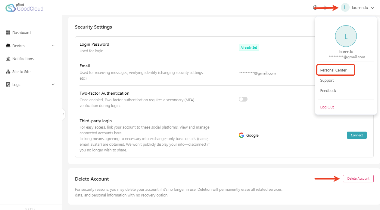
Task: Click the Dashboard grid icon in sidebar
Action: tap(8, 32)
